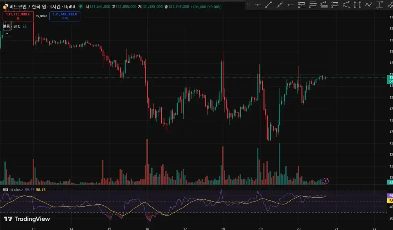
Task: Select the zigzag arrow Path tool
Action: (368, 5)
